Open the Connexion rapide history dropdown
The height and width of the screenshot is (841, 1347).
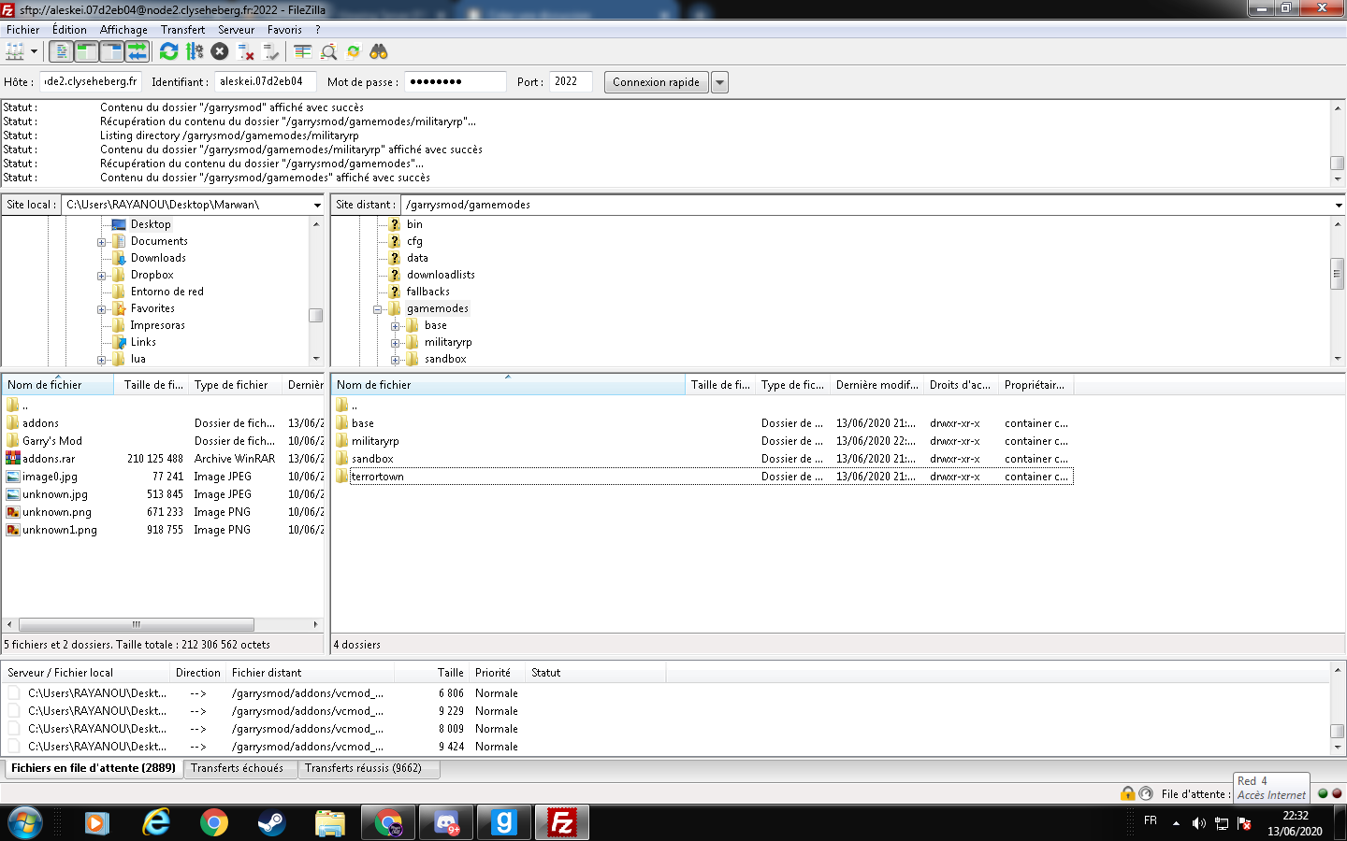tap(719, 82)
